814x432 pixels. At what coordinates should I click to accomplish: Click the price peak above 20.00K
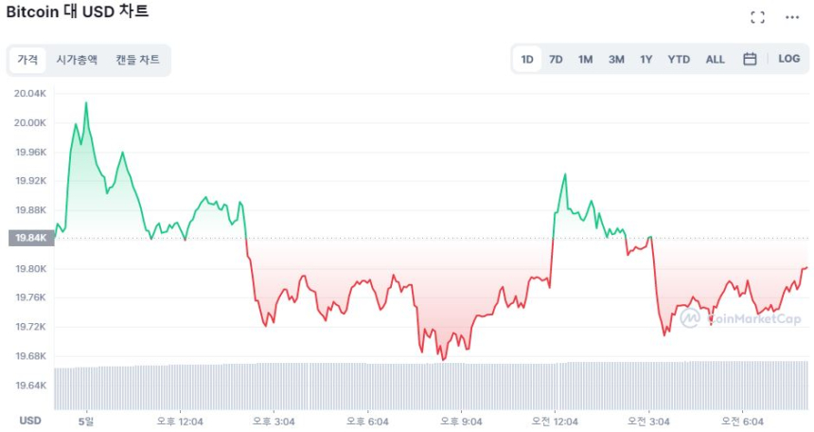pos(86,103)
